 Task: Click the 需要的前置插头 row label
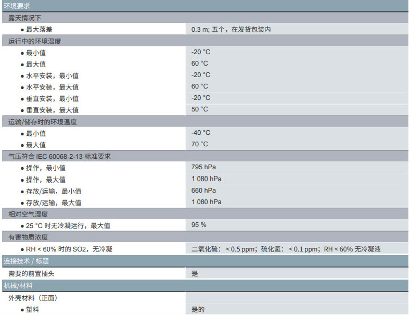pos(31,273)
